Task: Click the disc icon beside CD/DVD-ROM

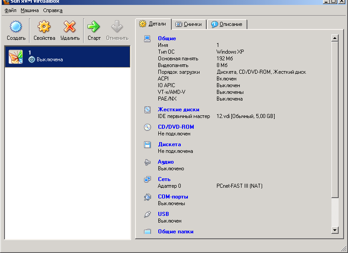Action: tap(147, 127)
